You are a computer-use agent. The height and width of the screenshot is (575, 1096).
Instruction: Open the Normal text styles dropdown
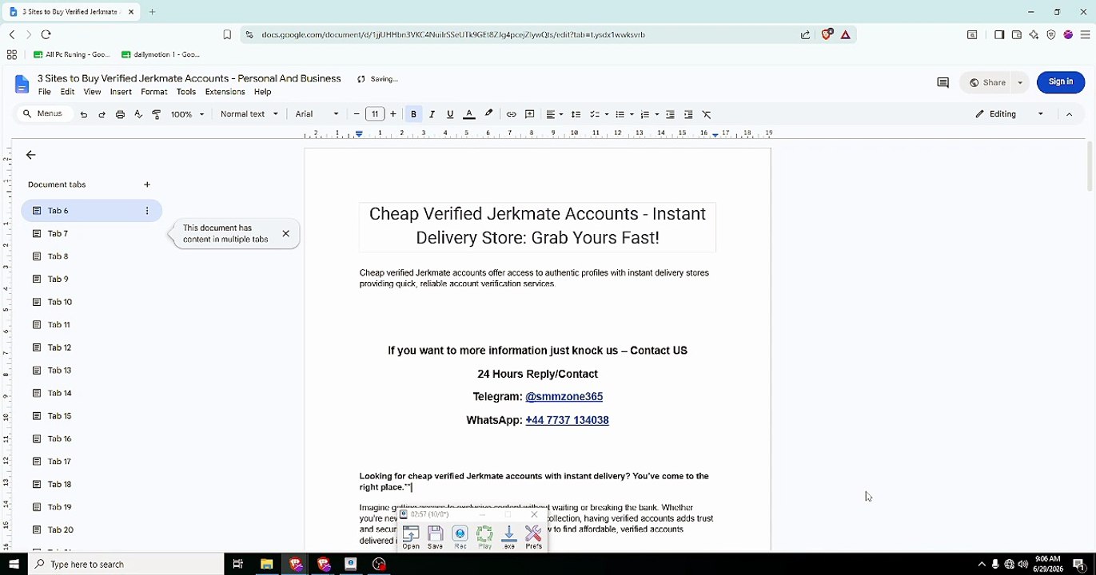click(249, 114)
